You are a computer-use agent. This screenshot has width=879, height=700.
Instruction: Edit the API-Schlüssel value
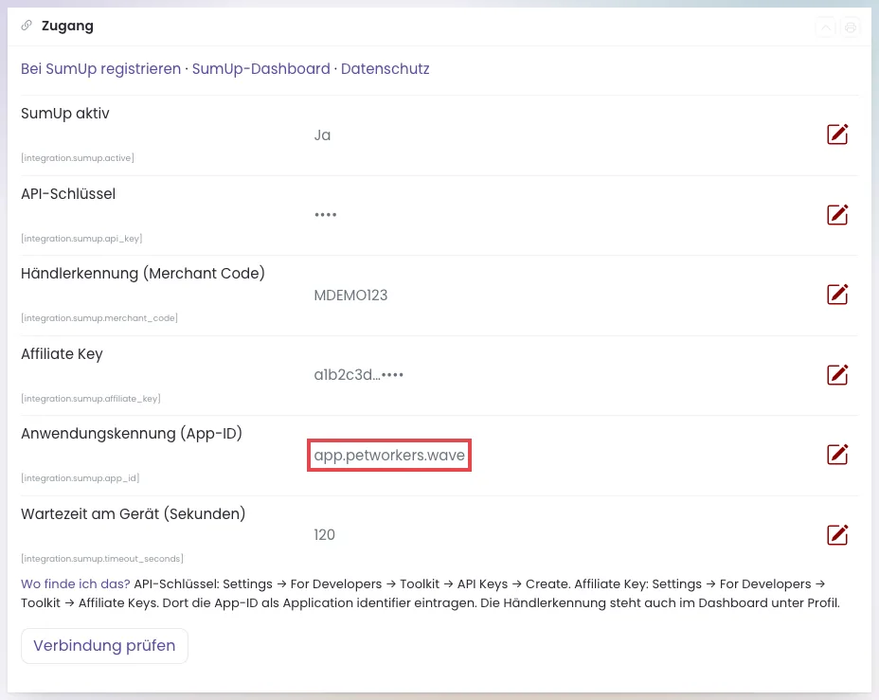pos(837,215)
